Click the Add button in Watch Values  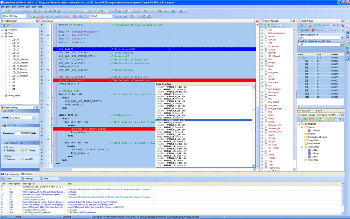coord(305,30)
